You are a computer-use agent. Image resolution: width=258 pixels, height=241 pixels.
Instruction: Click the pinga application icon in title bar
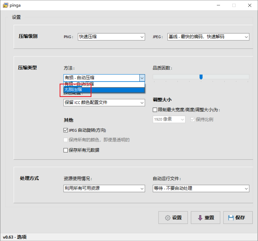(x=5, y=5)
